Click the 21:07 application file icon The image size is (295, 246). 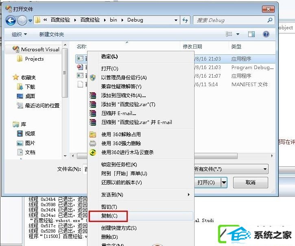pyautogui.click(x=80, y=76)
